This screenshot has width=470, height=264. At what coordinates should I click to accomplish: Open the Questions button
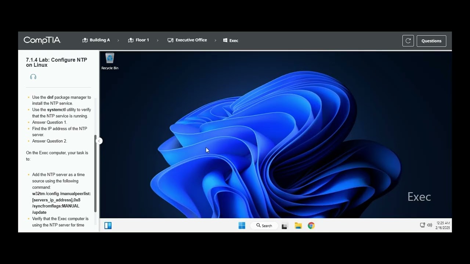point(431,41)
